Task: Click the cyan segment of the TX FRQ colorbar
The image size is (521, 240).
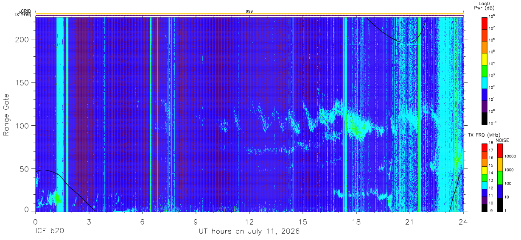Action: (x=485, y=185)
